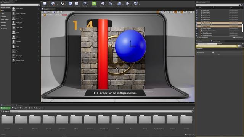Viewport: 244px width, 137px height.
Task: Toggle visibility eye of selected Shape_Cylinder_2 row
Action: pyautogui.click(x=197, y=23)
